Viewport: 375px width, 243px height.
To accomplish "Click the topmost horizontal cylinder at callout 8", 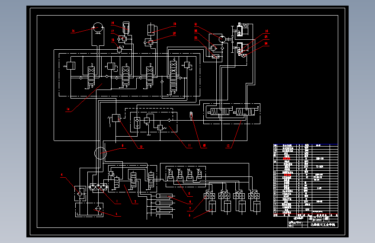I will tap(164, 196).
